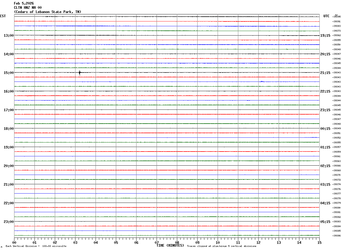Click "(Cedars of Lebanon State Park, TN)" location text
342x250 pixels.
47,12
